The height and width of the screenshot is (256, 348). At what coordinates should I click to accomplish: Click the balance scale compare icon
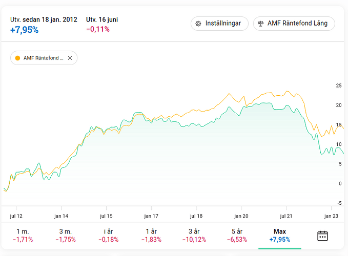(261, 24)
